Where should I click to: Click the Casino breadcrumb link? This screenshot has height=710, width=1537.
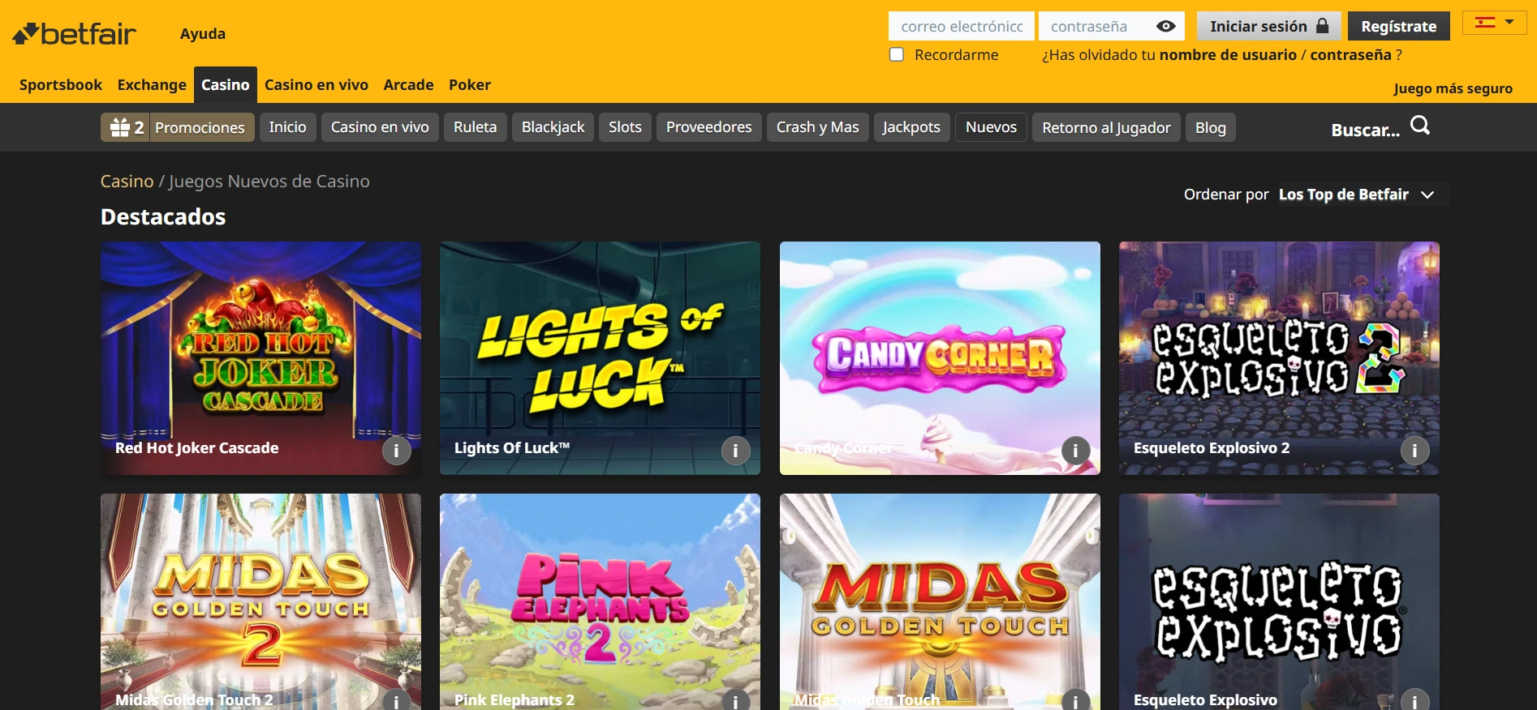point(127,182)
